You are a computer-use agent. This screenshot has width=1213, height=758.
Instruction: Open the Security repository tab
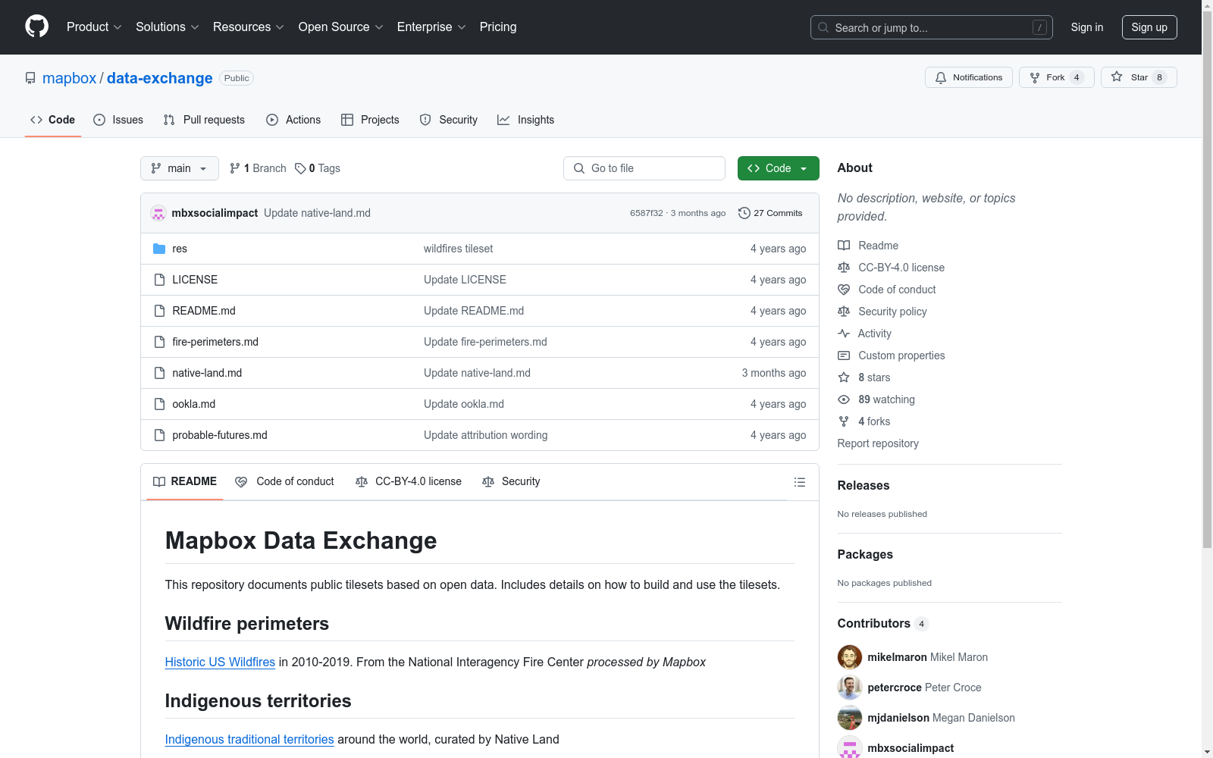pyautogui.click(x=449, y=120)
